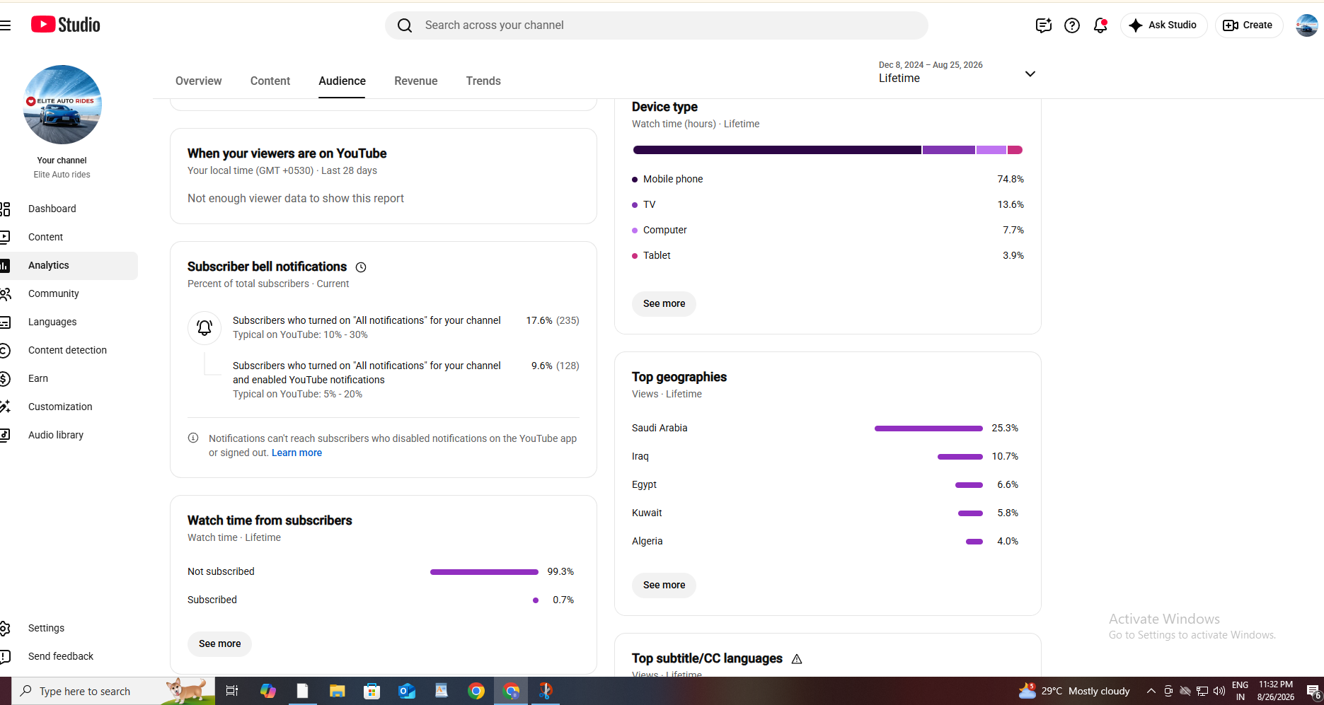Click the Kuwait row label in Top geographies

click(647, 513)
